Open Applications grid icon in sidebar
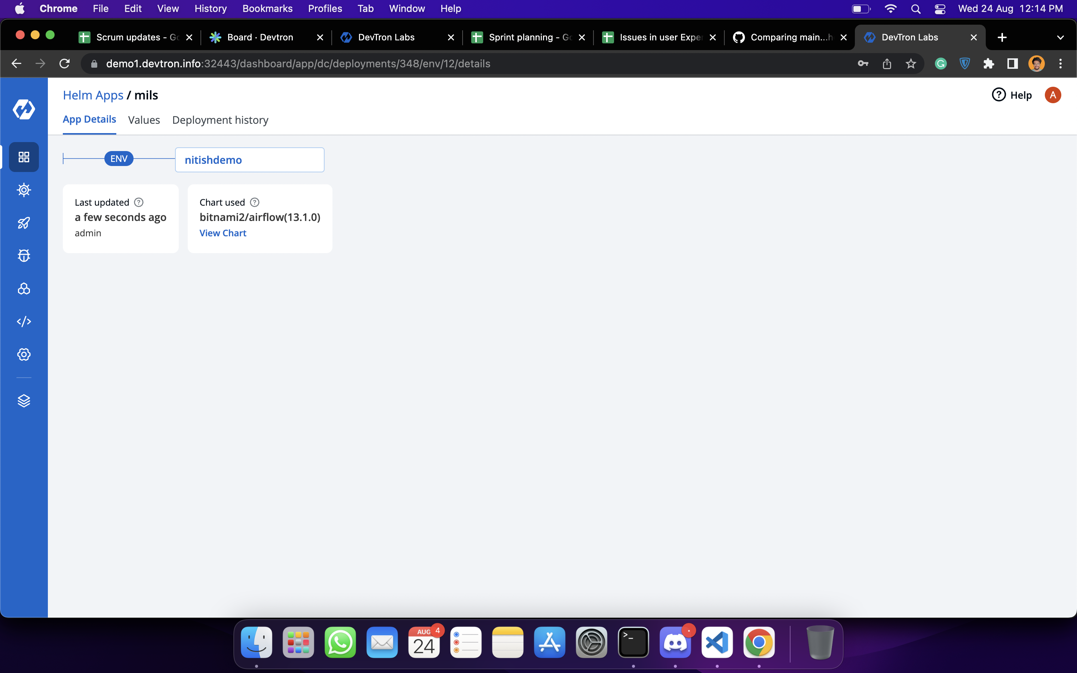This screenshot has height=673, width=1077. [x=24, y=157]
